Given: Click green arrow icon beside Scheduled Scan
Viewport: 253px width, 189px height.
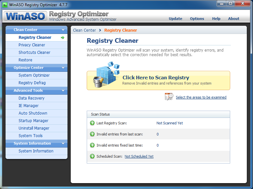Looking at the screenshot, I should point(92,156).
